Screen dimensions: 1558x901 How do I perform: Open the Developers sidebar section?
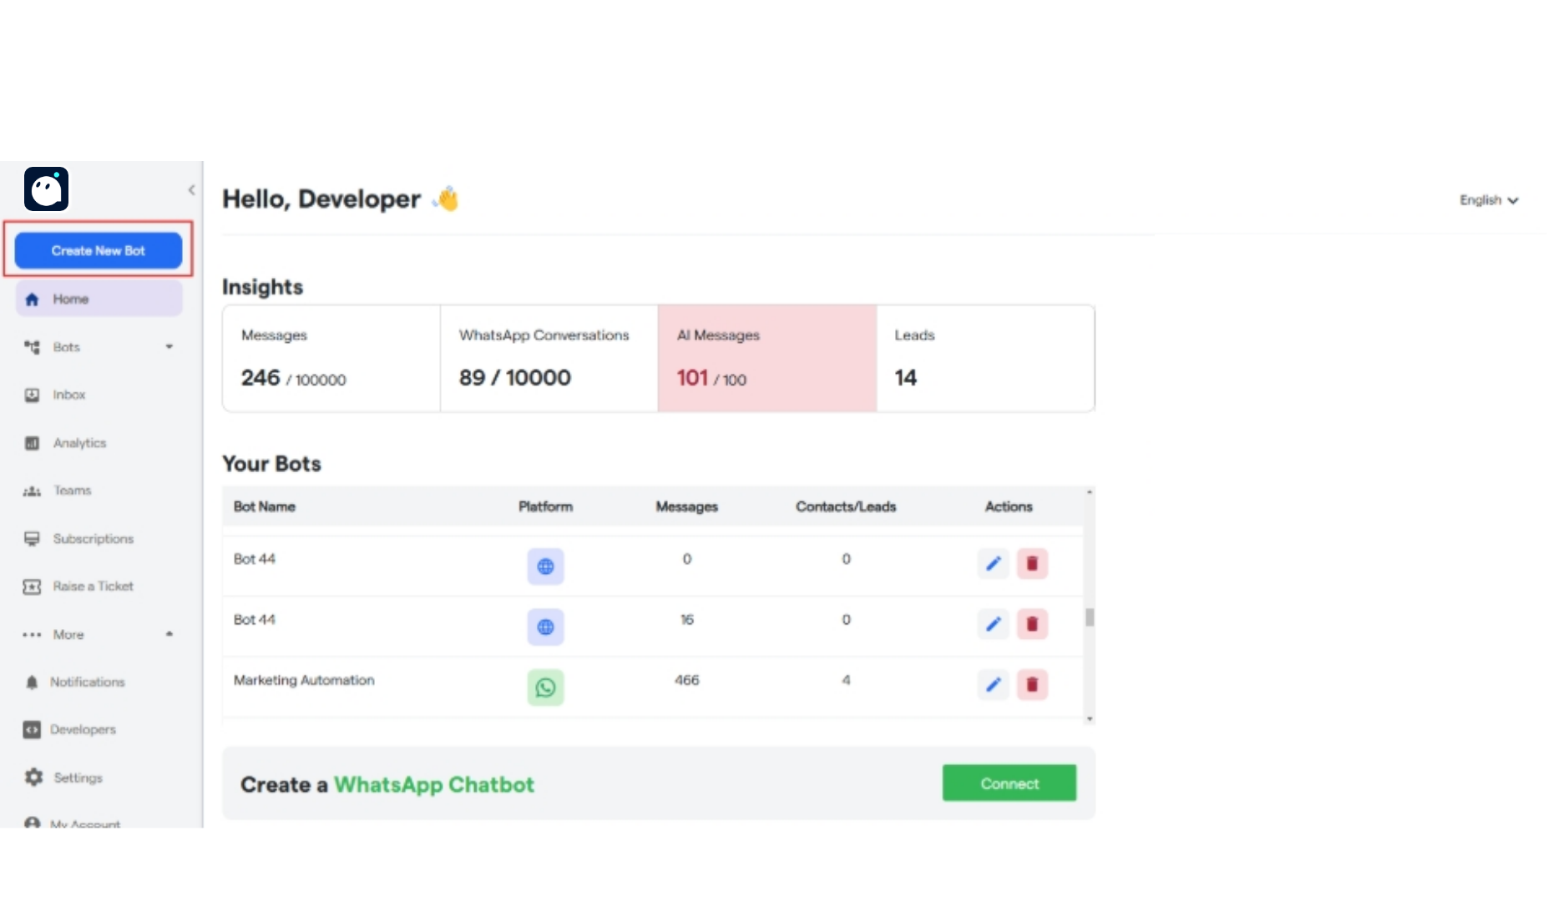coord(83,729)
